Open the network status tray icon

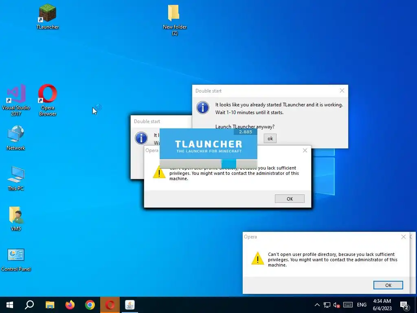(x=327, y=305)
